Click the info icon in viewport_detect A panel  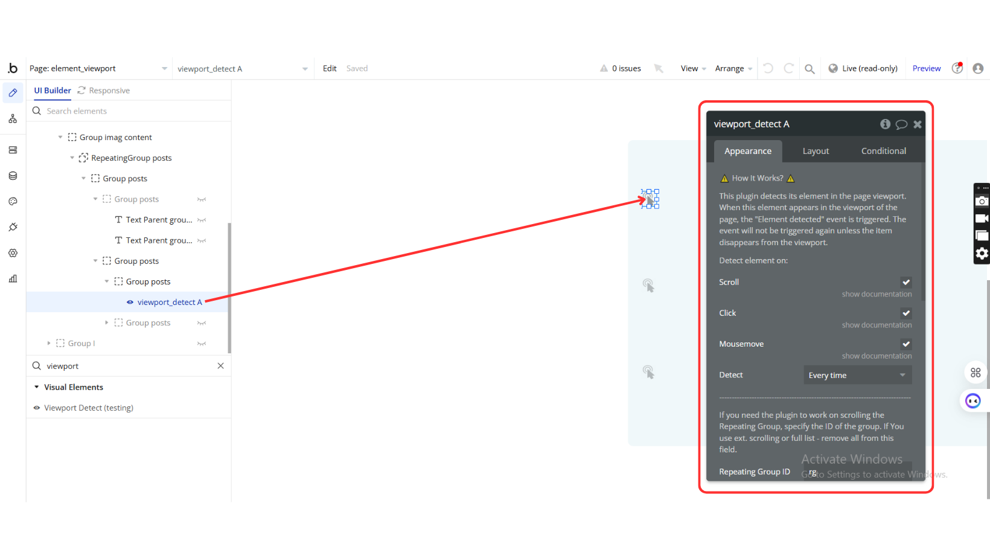[885, 124]
